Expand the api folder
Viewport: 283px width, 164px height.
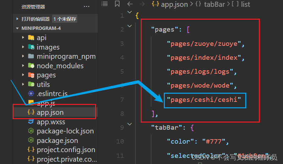coord(23,38)
